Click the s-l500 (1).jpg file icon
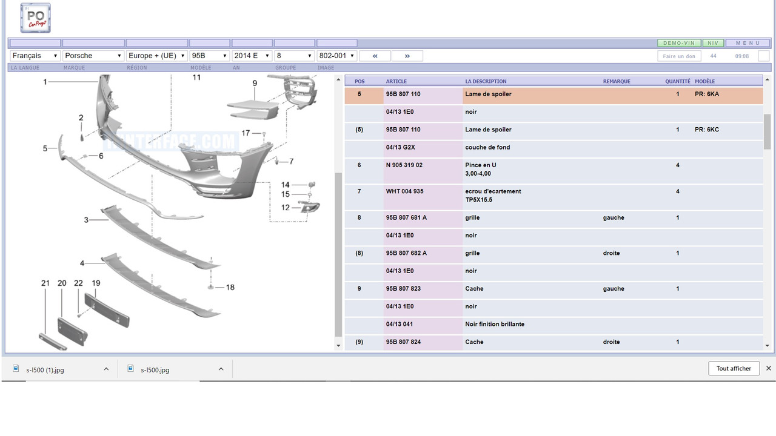 tap(16, 368)
